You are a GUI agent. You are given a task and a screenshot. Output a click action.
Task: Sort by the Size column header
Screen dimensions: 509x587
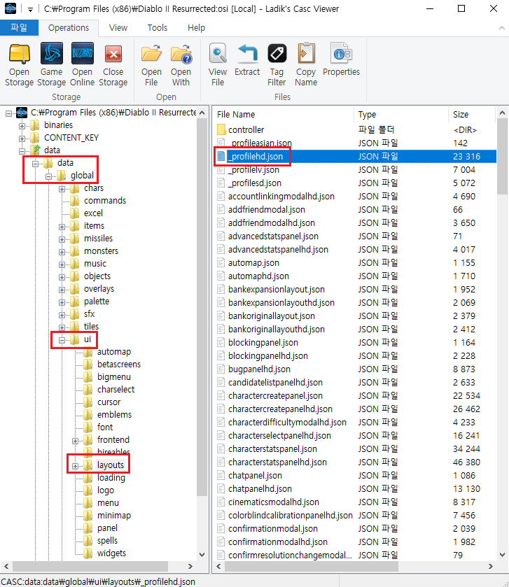(x=472, y=115)
